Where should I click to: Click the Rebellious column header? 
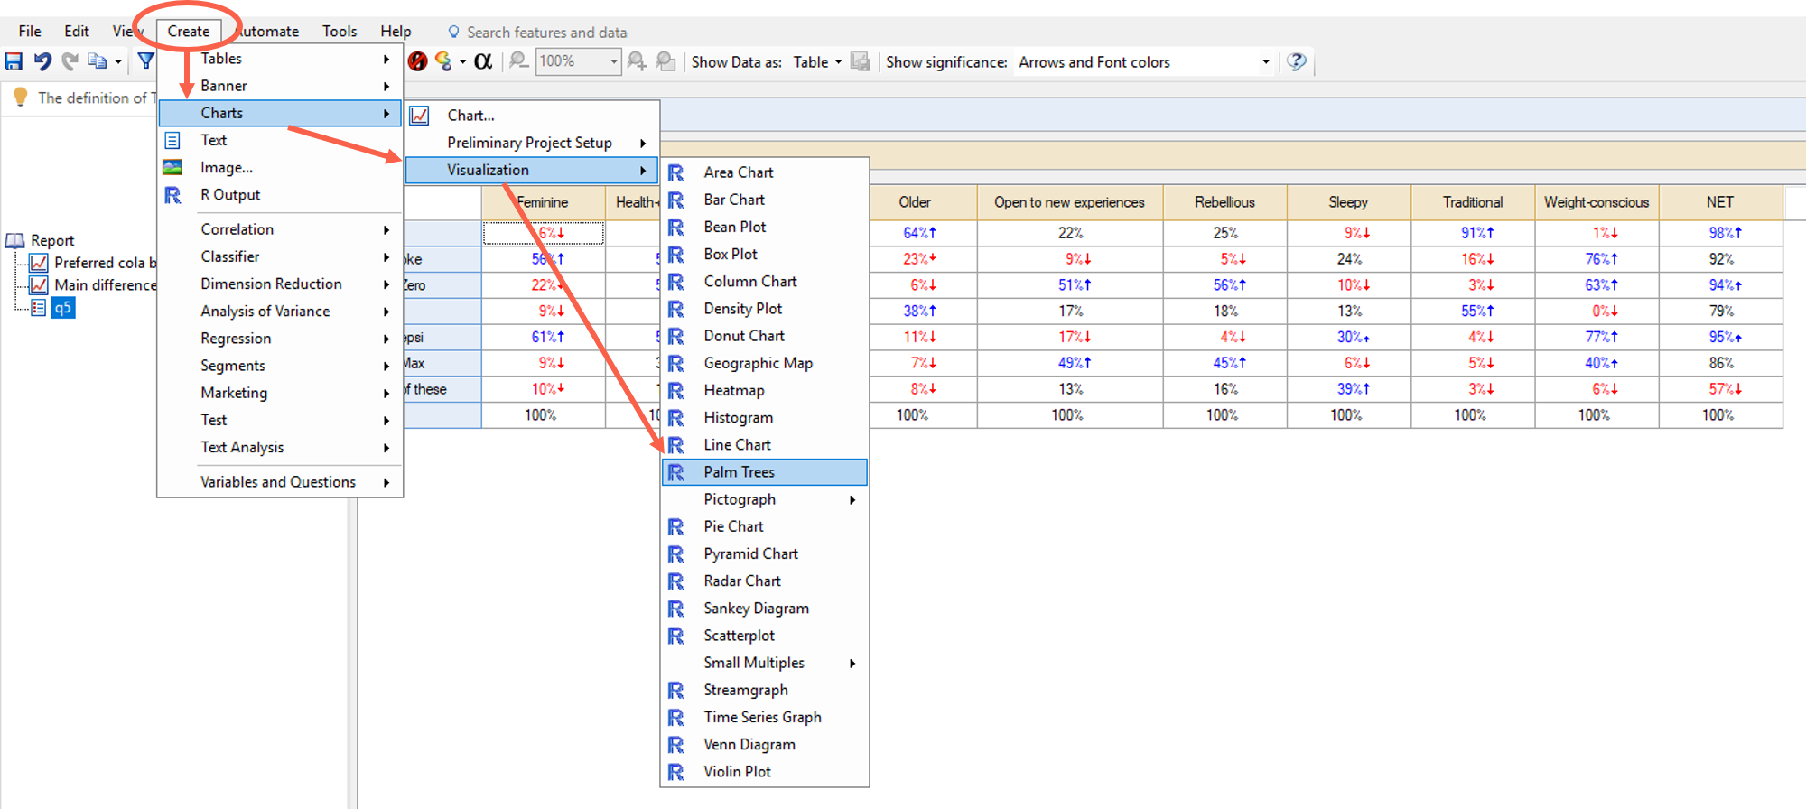pos(1225,202)
